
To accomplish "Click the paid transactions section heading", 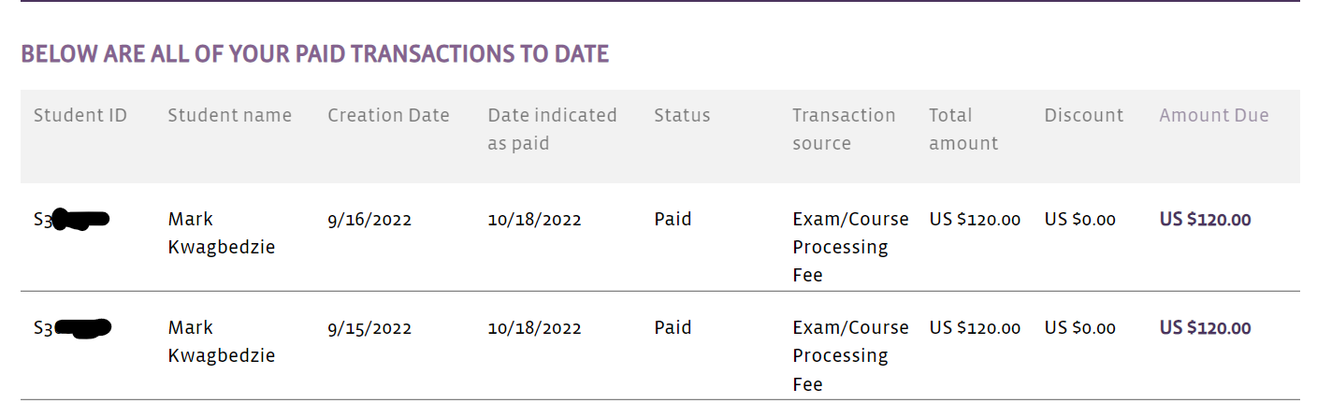I will tap(315, 54).
